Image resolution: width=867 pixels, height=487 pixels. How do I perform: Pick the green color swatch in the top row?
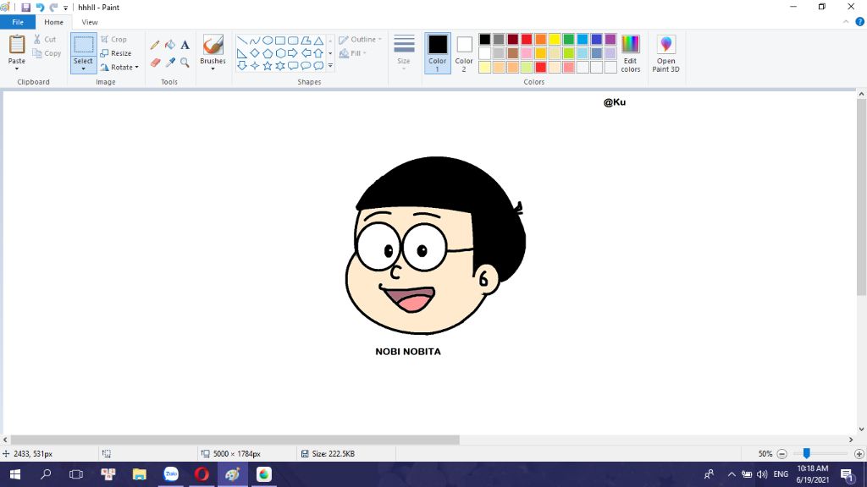pyautogui.click(x=568, y=39)
